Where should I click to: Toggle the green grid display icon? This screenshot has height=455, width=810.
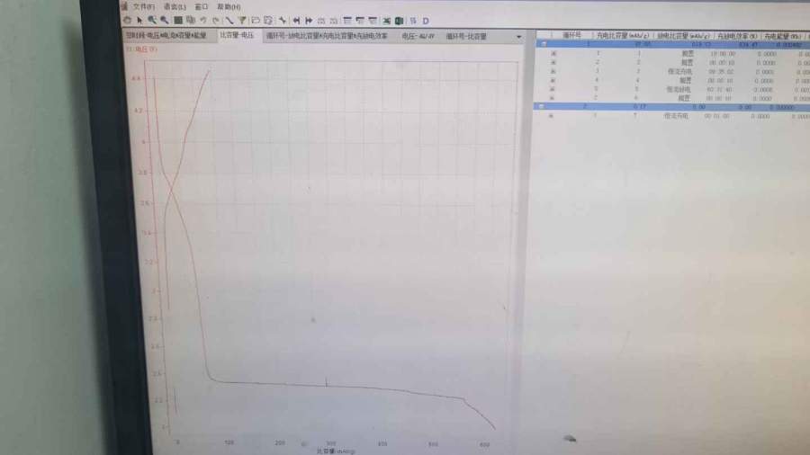point(178,20)
